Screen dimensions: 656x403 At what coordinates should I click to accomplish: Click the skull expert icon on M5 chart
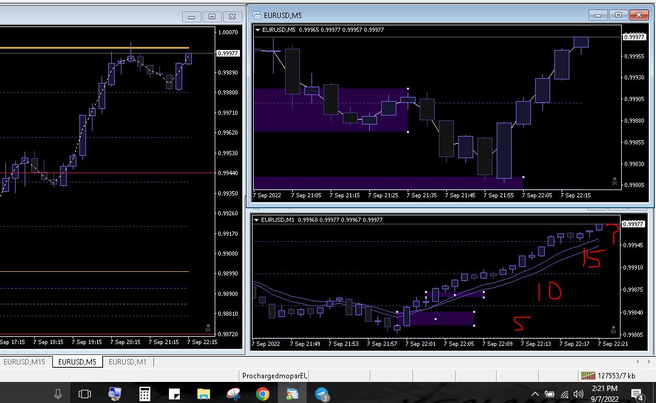pos(615,181)
